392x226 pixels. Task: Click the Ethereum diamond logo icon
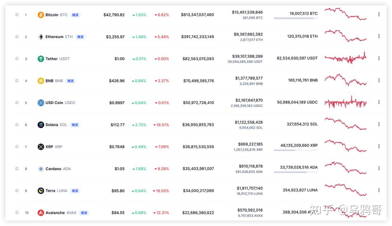click(x=41, y=37)
